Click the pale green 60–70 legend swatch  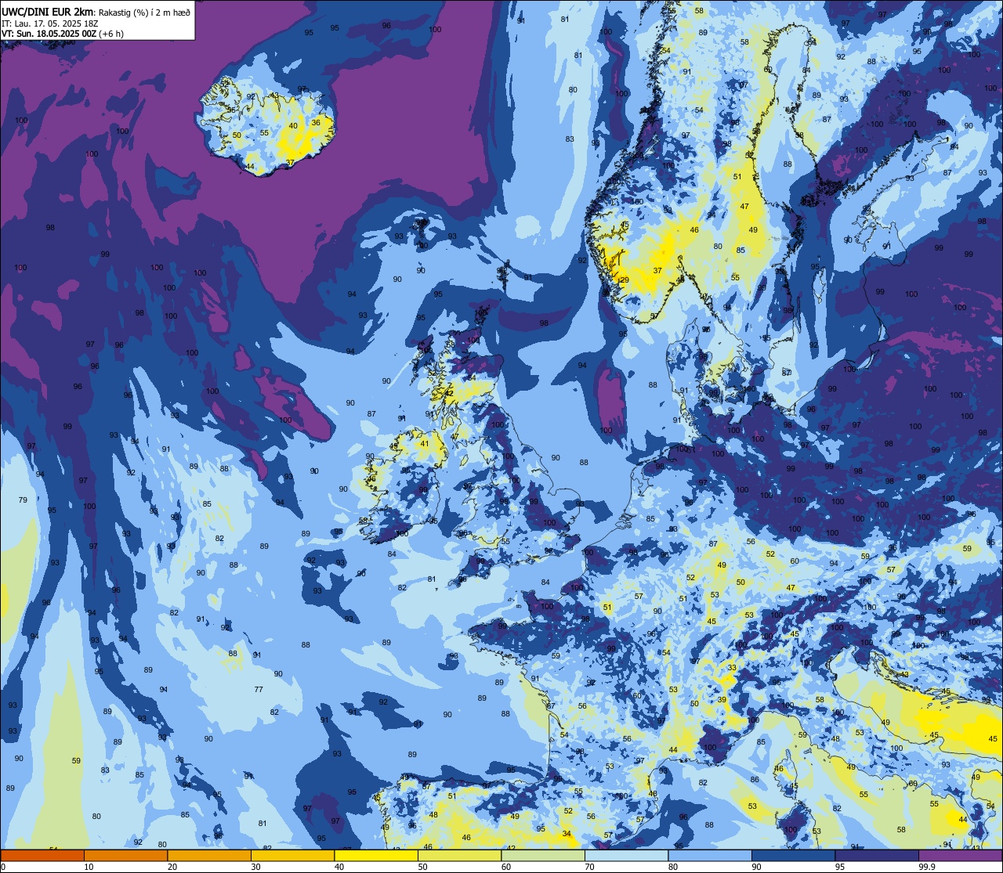[543, 856]
